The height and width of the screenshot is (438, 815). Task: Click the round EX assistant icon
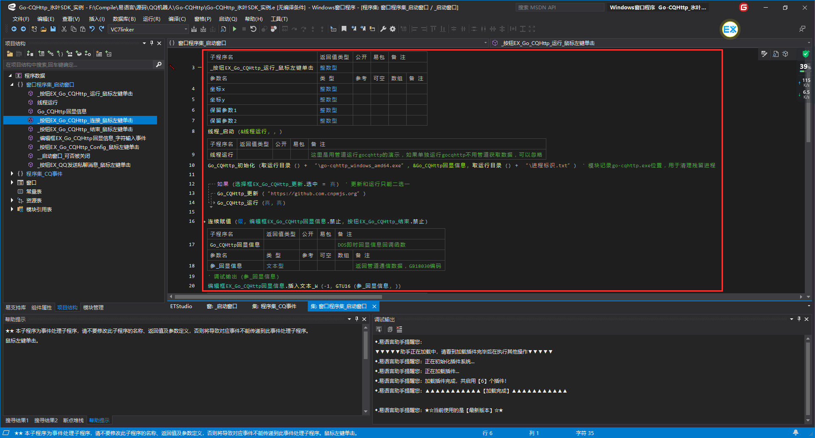[x=730, y=29]
